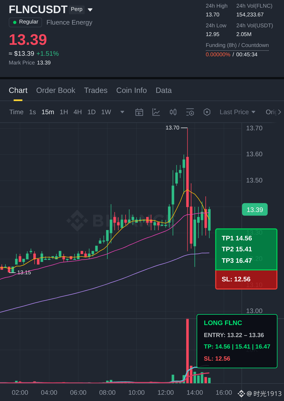
Task: Open the Last Price dropdown
Action: pyautogui.click(x=238, y=112)
